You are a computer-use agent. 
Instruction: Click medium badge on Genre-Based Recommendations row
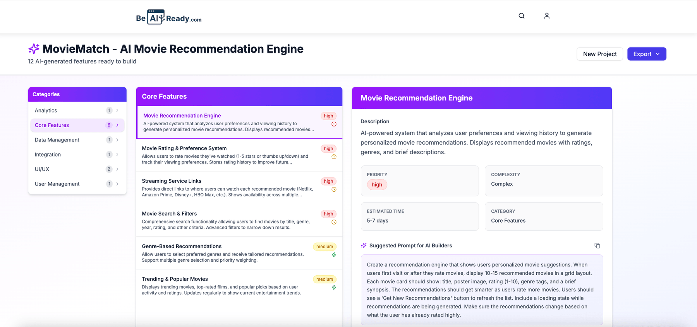click(324, 247)
